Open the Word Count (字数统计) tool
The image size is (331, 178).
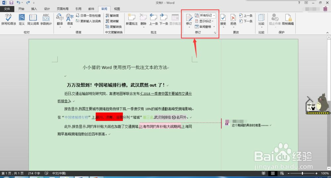(x=46, y=19)
